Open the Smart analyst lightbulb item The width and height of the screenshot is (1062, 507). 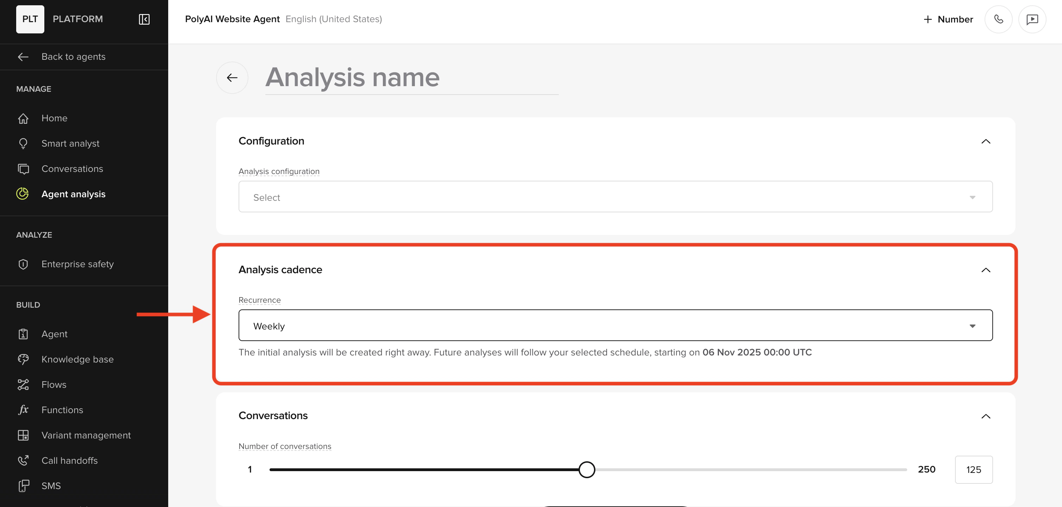tap(70, 143)
